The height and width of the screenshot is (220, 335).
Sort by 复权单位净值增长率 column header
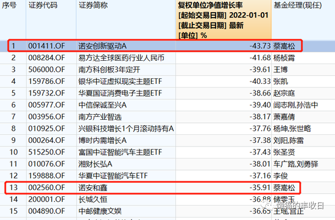(x=224, y=20)
